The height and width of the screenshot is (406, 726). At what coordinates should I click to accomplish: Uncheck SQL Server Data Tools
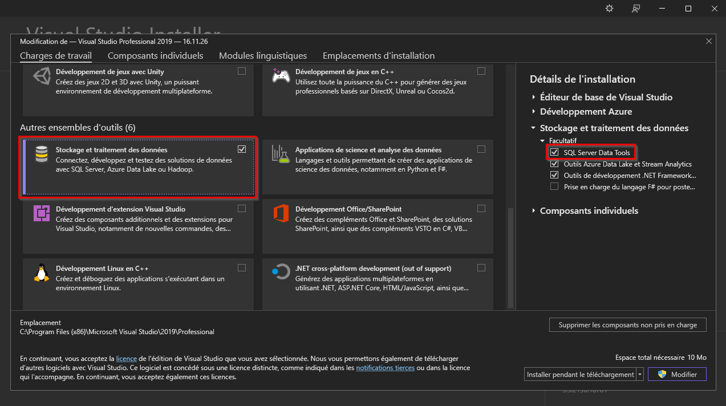pyautogui.click(x=554, y=152)
